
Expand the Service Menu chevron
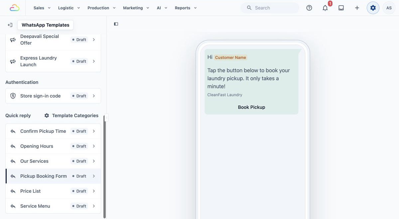point(94,206)
